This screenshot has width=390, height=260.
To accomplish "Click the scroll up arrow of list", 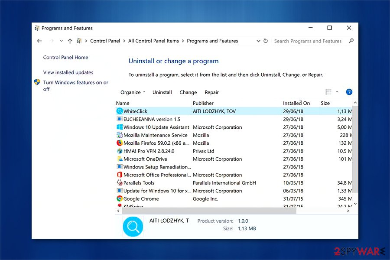I will click(355, 103).
